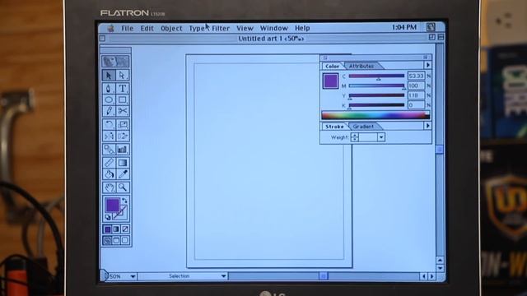The width and height of the screenshot is (527, 296).
Task: Open the Stroke palette flyout menu arrow
Action: [x=427, y=126]
